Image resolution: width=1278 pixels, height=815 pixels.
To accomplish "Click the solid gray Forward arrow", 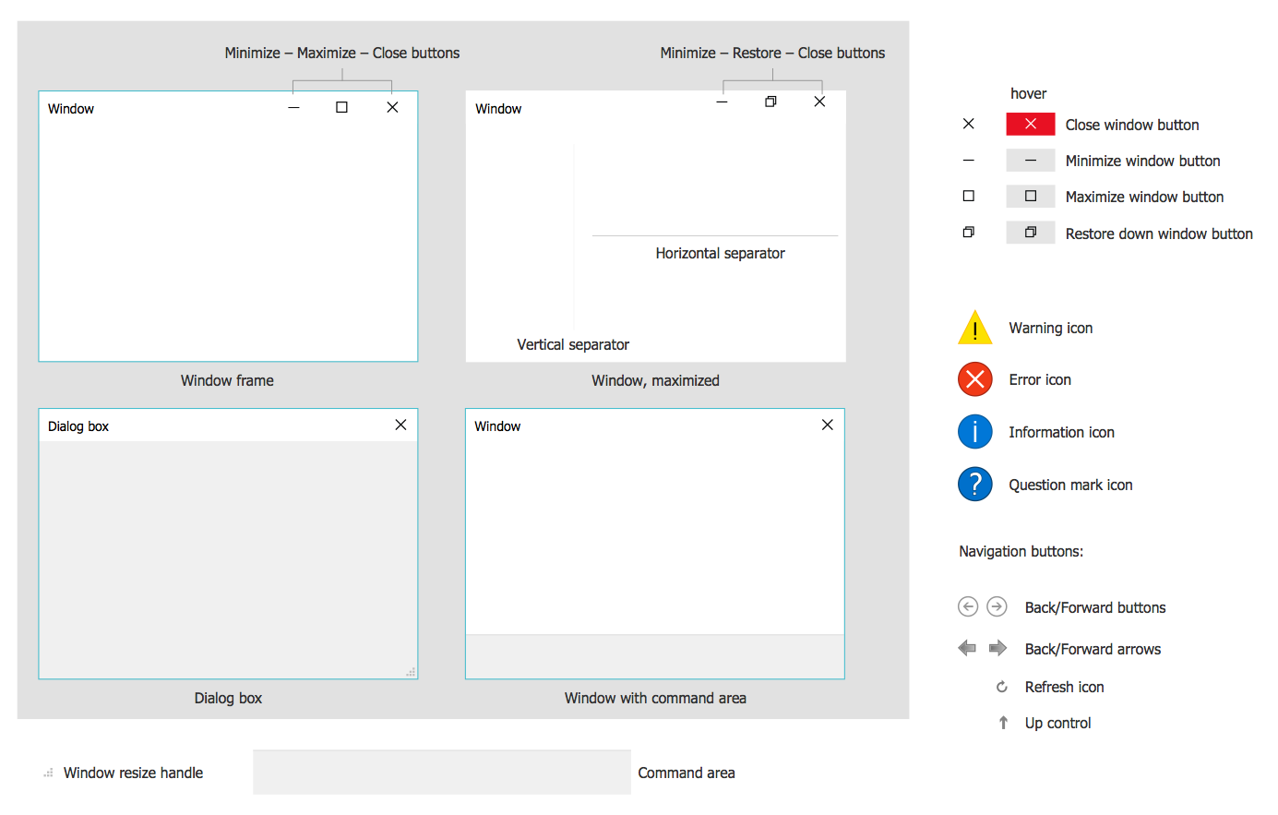I will pos(997,648).
